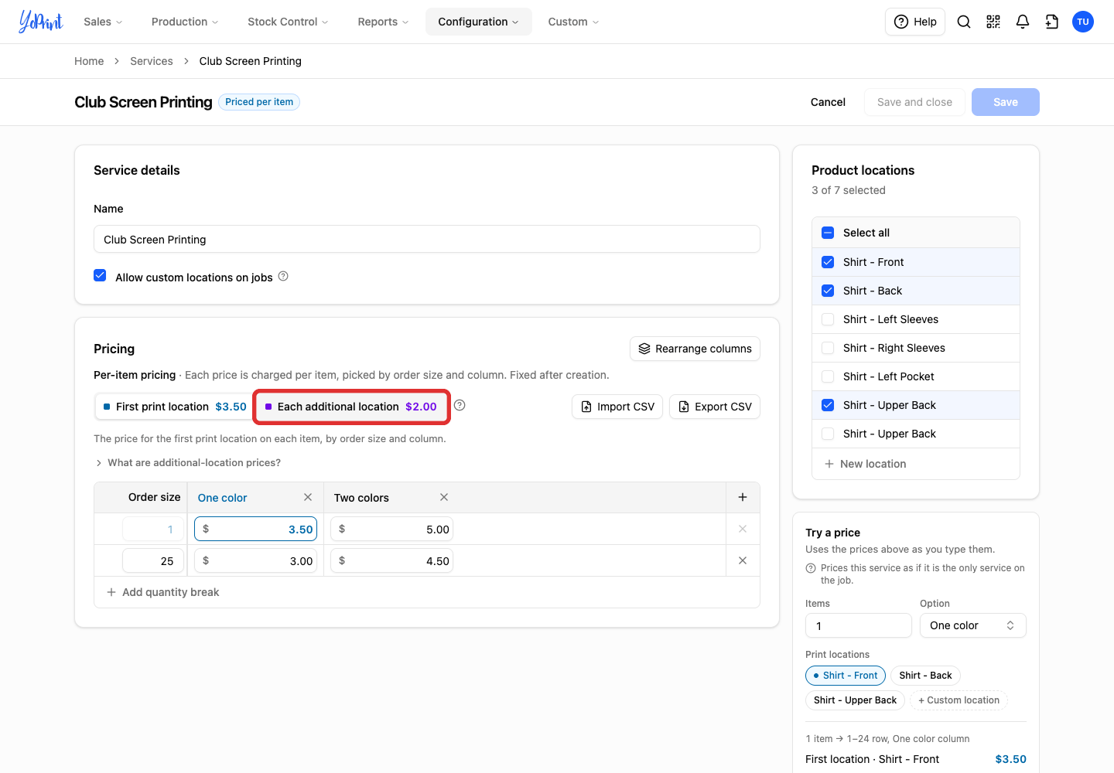Click Import CSV button
Viewport: 1114px width, 773px height.
[617, 407]
